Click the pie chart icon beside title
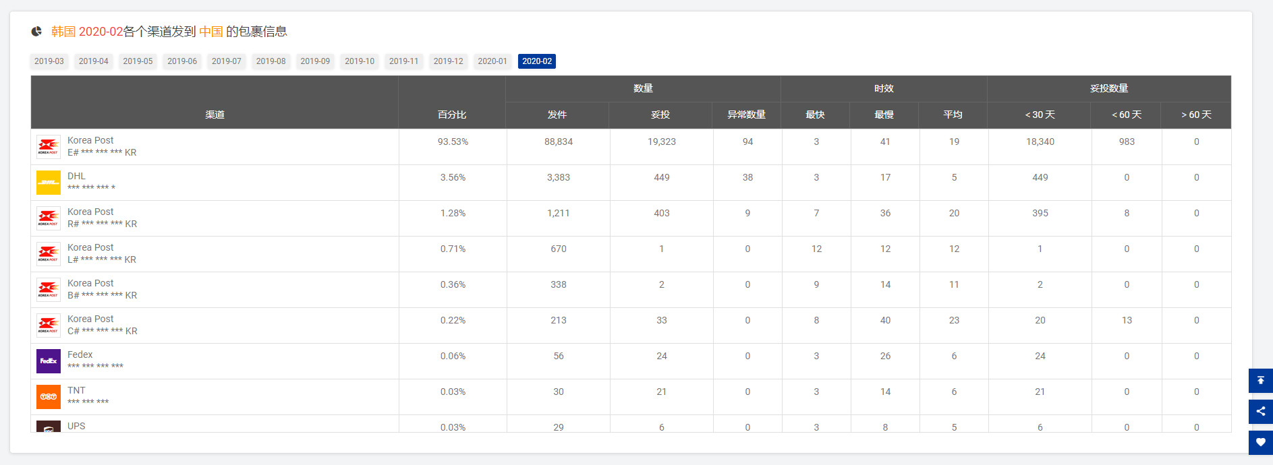 click(36, 32)
